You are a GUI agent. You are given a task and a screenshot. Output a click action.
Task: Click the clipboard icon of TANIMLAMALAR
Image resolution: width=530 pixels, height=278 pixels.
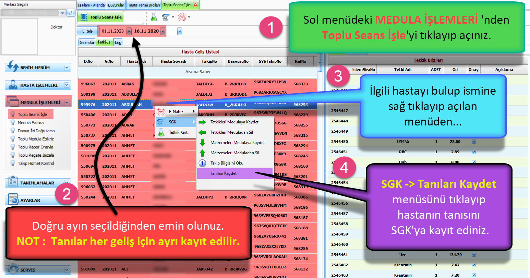pyautogui.click(x=13, y=182)
